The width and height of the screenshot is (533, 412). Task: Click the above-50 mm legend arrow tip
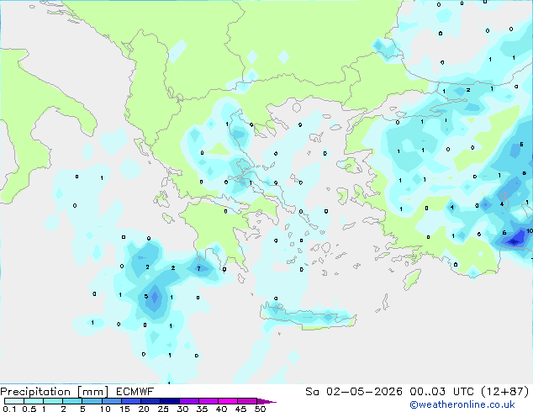pyautogui.click(x=266, y=401)
